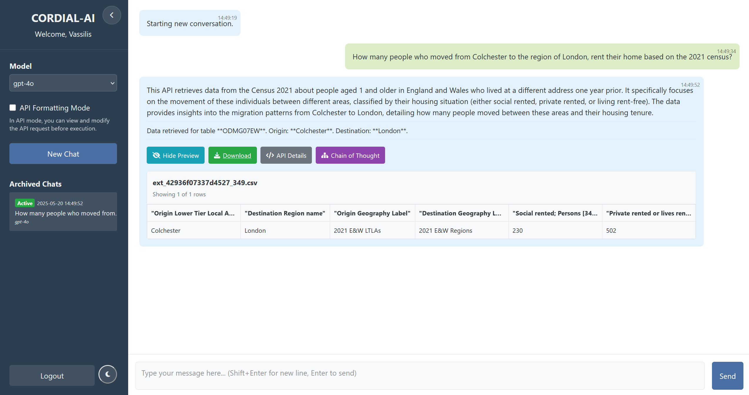Click the Logout button
This screenshot has width=749, height=395.
coord(52,376)
